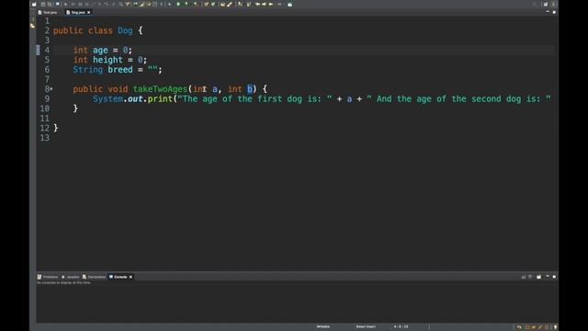The height and width of the screenshot is (331, 588).
Task: Switch to the Test.java editor tab
Action: pyautogui.click(x=48, y=12)
